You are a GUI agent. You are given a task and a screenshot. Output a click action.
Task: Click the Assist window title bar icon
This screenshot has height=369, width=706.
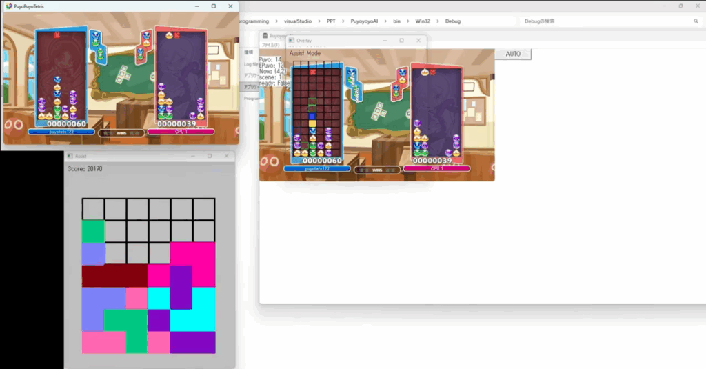click(70, 157)
